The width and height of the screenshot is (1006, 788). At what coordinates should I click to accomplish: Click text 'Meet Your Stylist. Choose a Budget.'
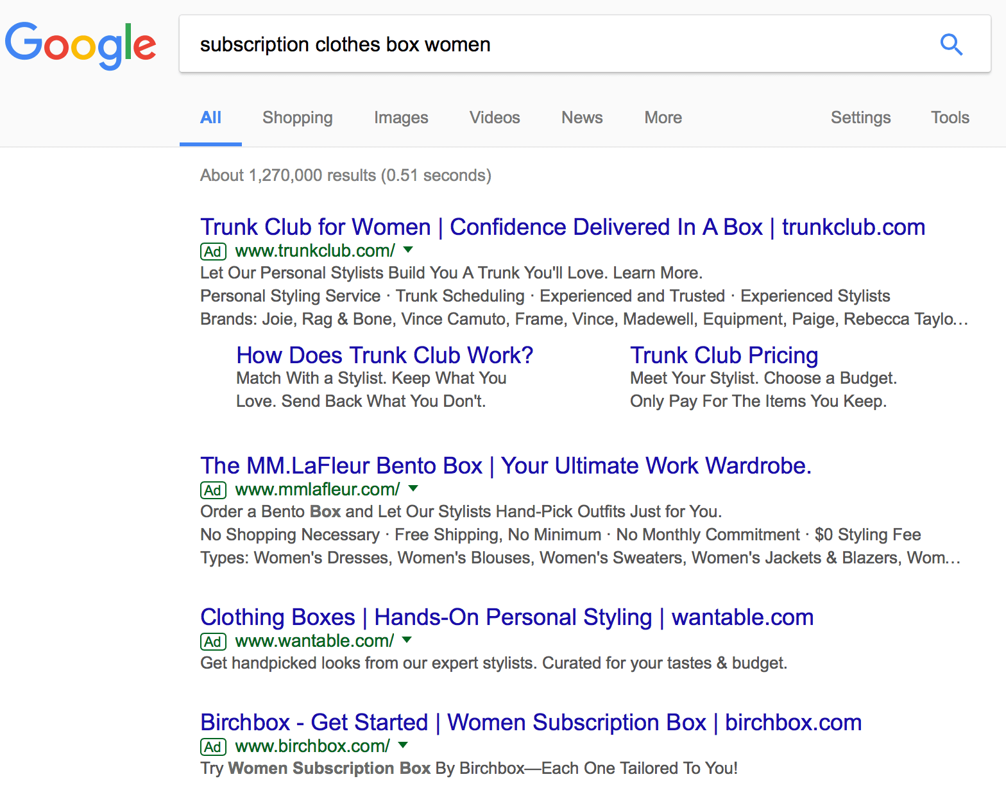[763, 378]
